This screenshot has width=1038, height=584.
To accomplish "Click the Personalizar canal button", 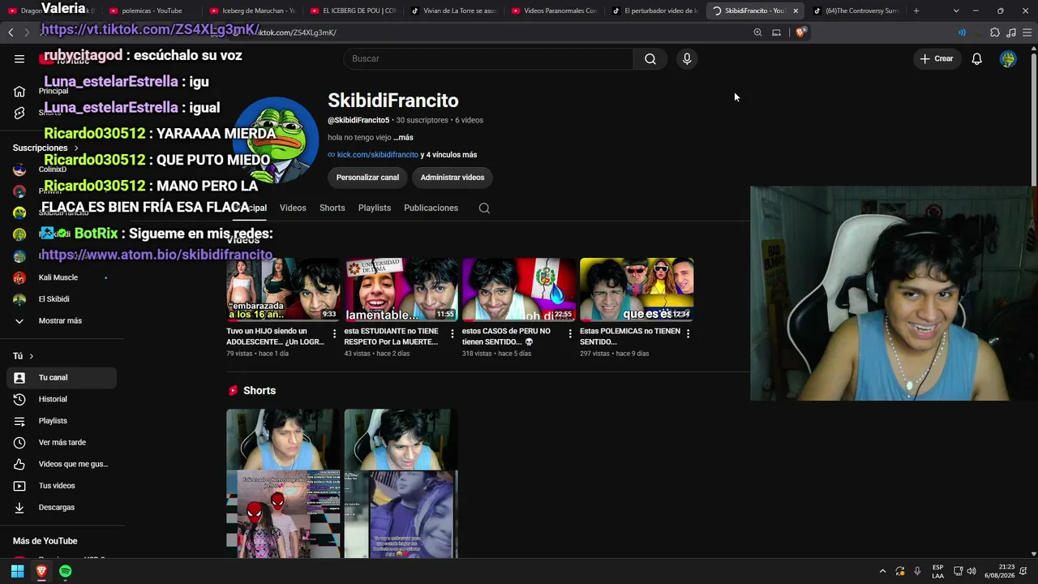I will click(x=367, y=178).
